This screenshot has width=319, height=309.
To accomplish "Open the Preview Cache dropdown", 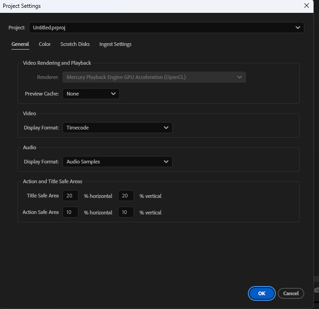I will (x=91, y=94).
